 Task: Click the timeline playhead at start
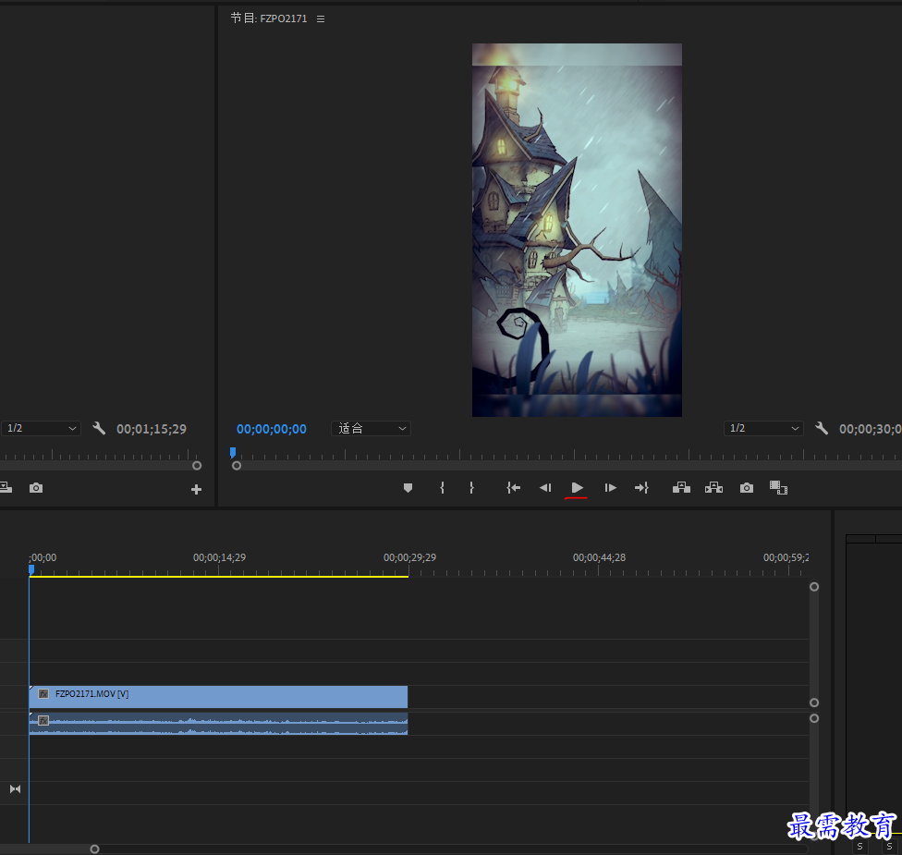(31, 569)
